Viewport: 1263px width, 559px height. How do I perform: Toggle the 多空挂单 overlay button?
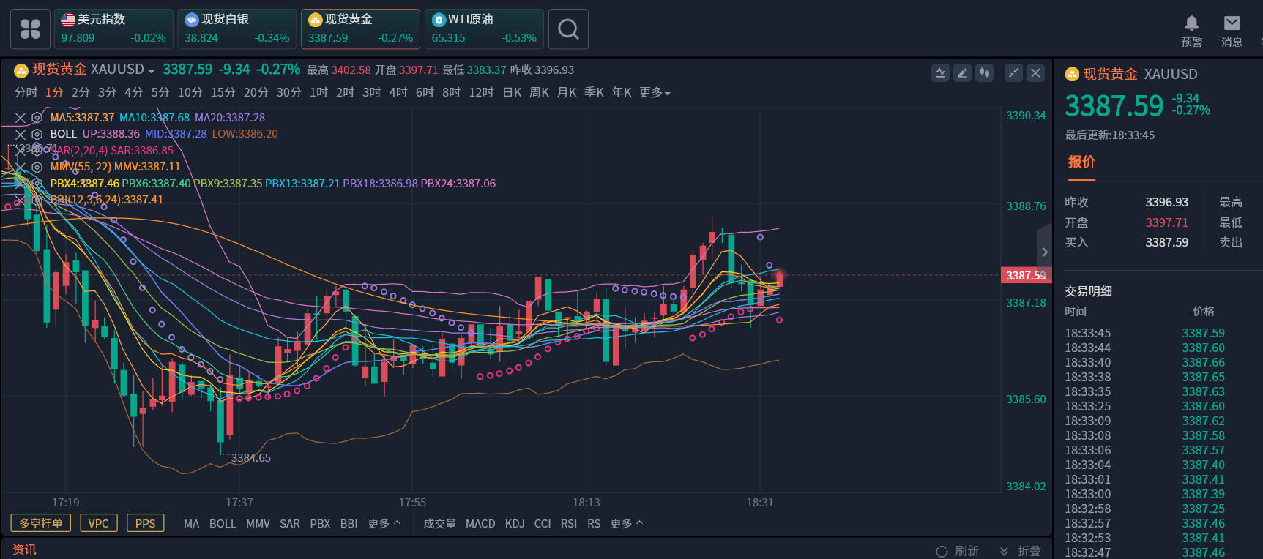(x=41, y=523)
